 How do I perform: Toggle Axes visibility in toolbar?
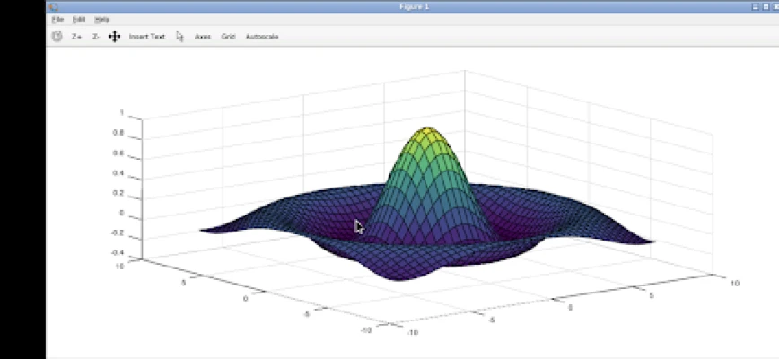pyautogui.click(x=203, y=37)
